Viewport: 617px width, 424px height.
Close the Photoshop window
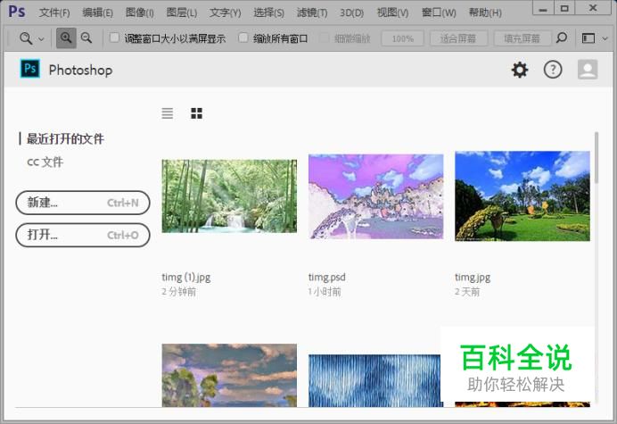(x=593, y=8)
